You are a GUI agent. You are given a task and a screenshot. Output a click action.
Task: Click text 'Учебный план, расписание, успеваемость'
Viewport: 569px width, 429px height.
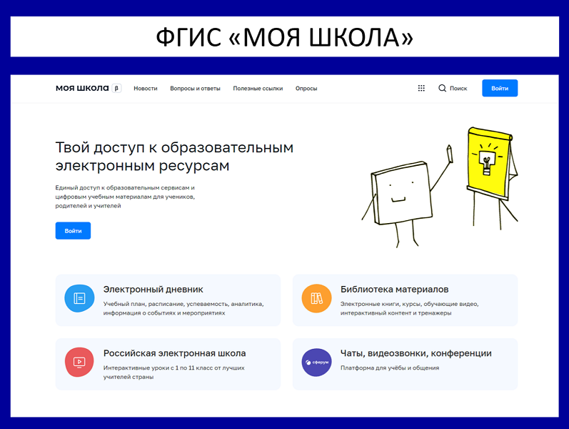click(166, 304)
